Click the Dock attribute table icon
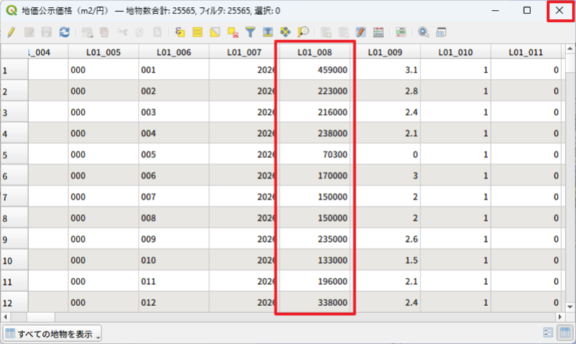This screenshot has width=576, height=344. pos(442,32)
